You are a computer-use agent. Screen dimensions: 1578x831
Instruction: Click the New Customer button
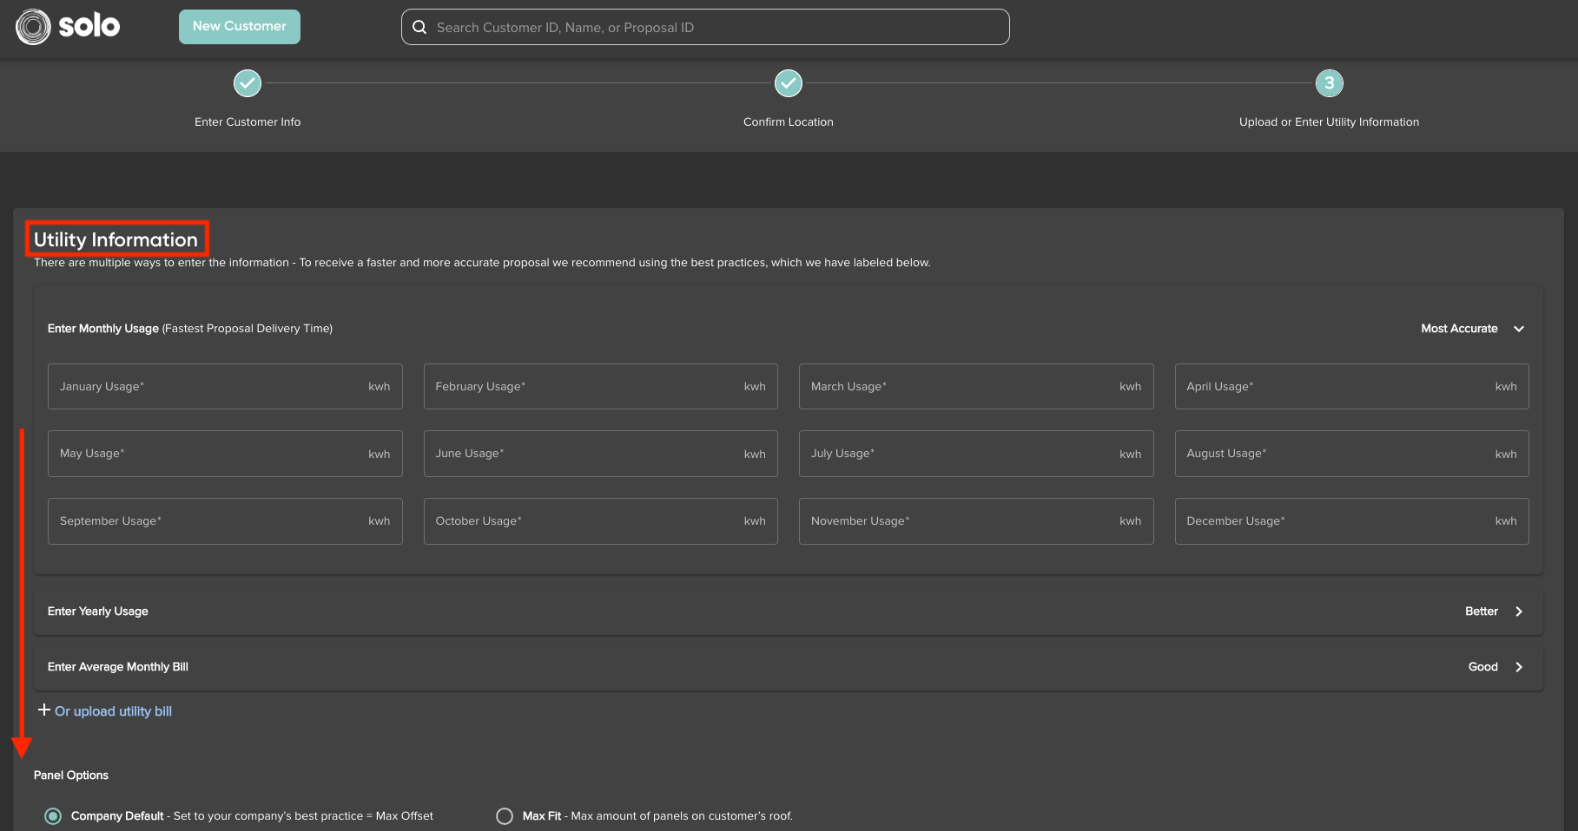[x=239, y=26]
